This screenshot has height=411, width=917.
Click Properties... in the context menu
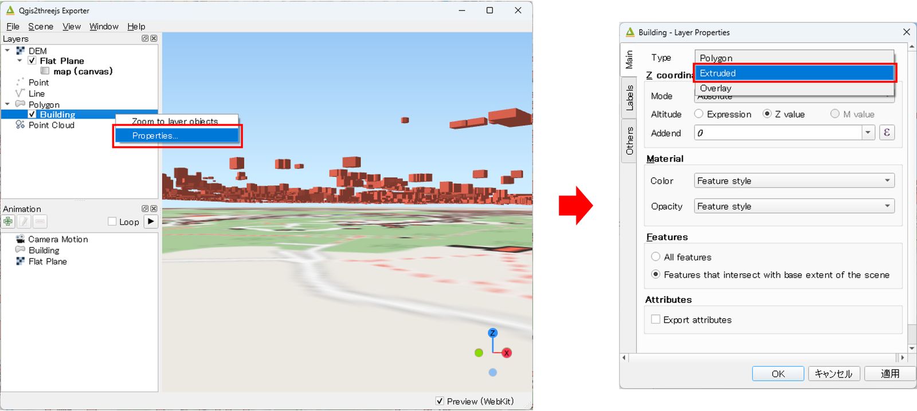pyautogui.click(x=177, y=135)
